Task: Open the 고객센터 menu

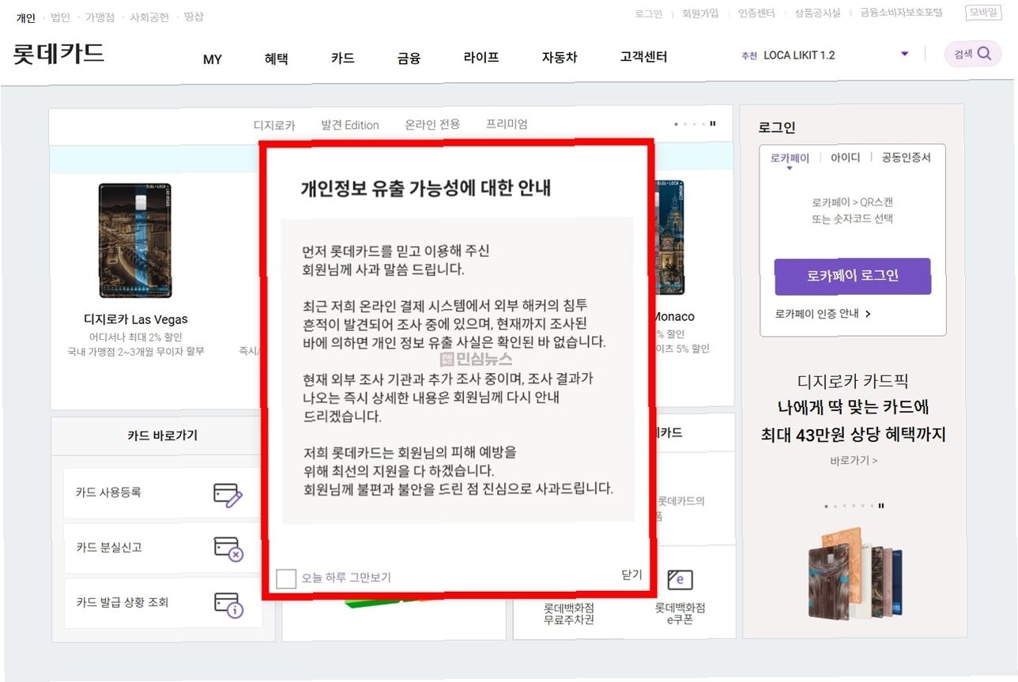Action: [644, 57]
